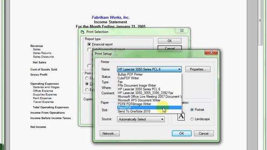The image size is (267, 150).
Task: Click Total Operating Expenses row
Action: click(50, 107)
